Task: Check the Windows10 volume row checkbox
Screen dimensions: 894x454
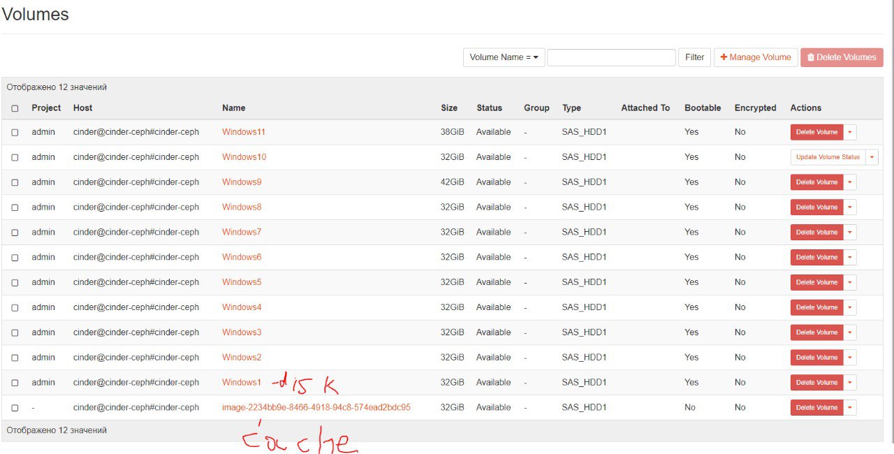Action: coord(15,157)
